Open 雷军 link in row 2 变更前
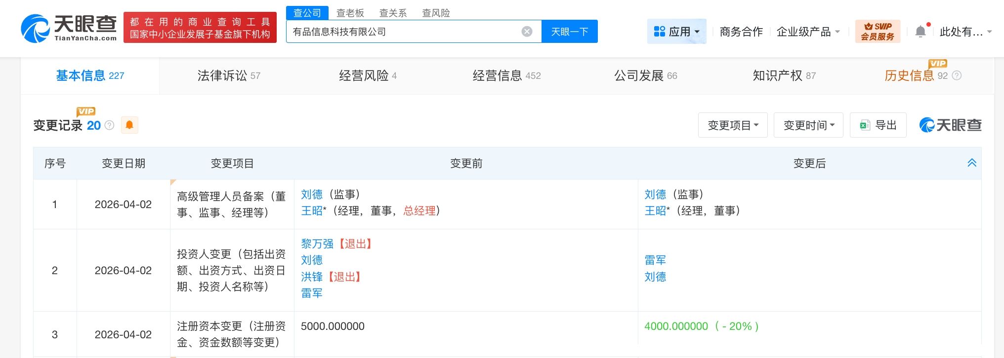This screenshot has width=1004, height=358. [x=312, y=293]
